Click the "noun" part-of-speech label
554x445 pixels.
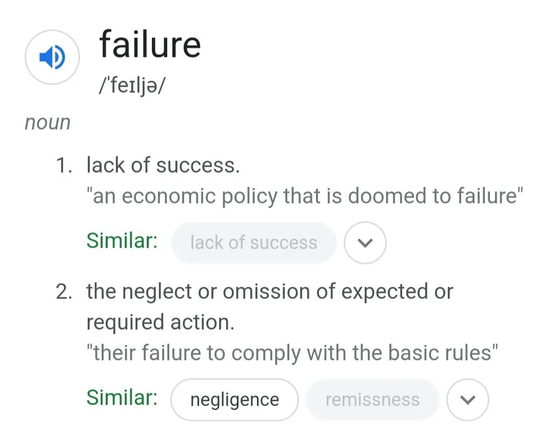48,123
